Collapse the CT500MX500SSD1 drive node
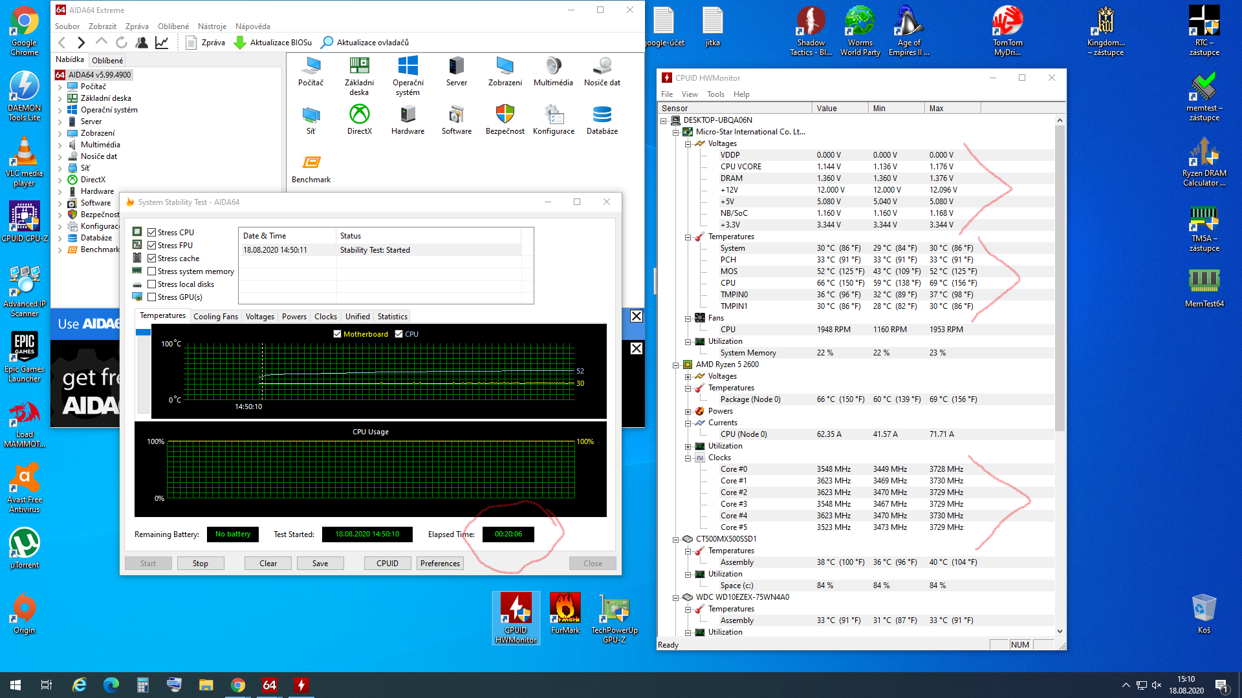Screen dimensions: 1242x698 pyautogui.click(x=676, y=539)
